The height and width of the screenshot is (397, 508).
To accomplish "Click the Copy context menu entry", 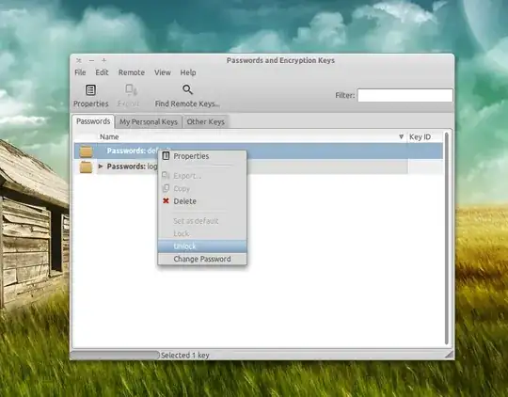I will click(202, 188).
